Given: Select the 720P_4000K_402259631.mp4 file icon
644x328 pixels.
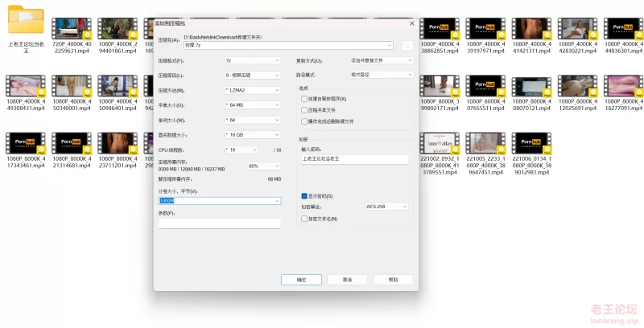Looking at the screenshot, I should pos(72,28).
